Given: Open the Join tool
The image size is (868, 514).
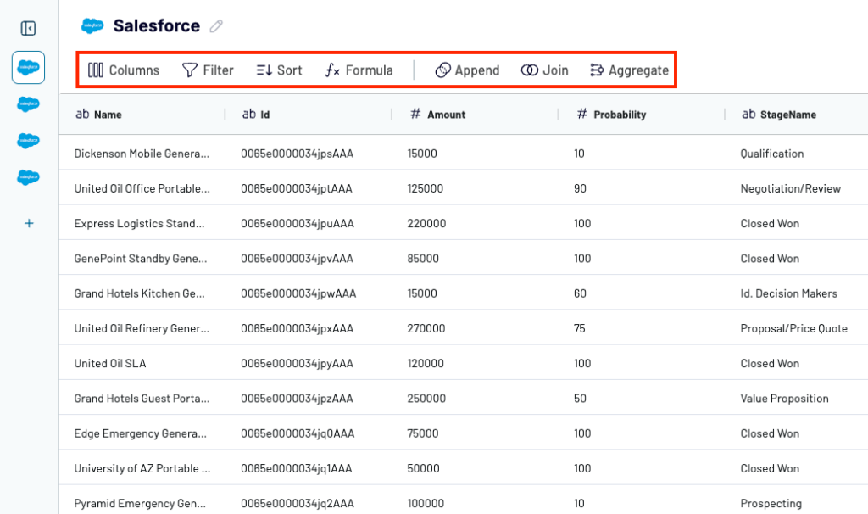Looking at the screenshot, I should pos(545,70).
